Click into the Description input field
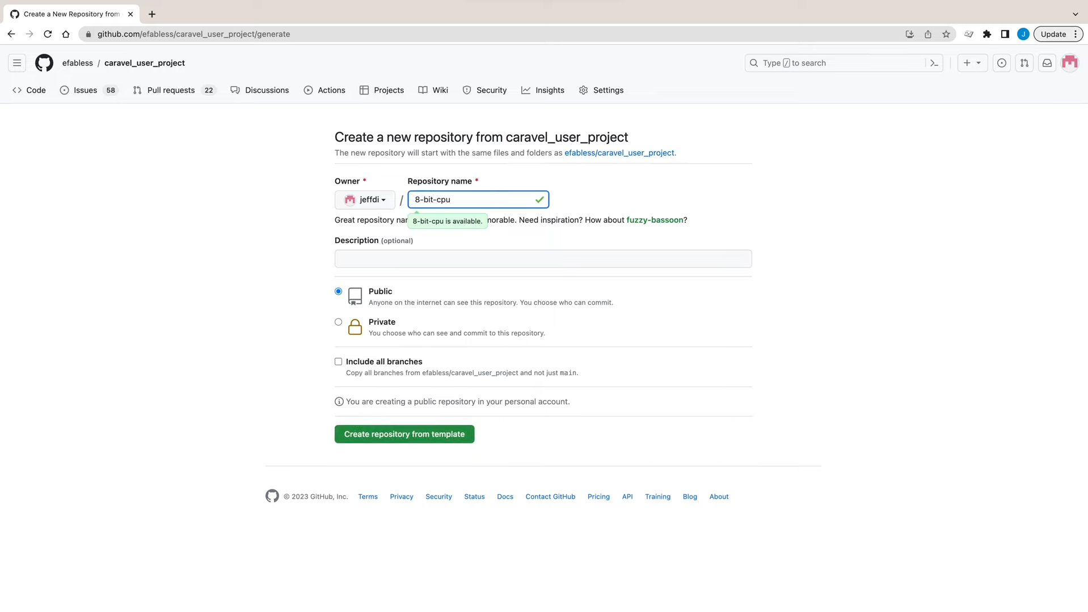Viewport: 1088px width, 612px height. [x=543, y=258]
